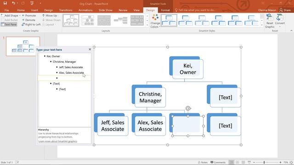The height and width of the screenshot is (165, 294).
Task: Expand the SmartArt Styles gallery more arrow
Action: [x=262, y=25]
